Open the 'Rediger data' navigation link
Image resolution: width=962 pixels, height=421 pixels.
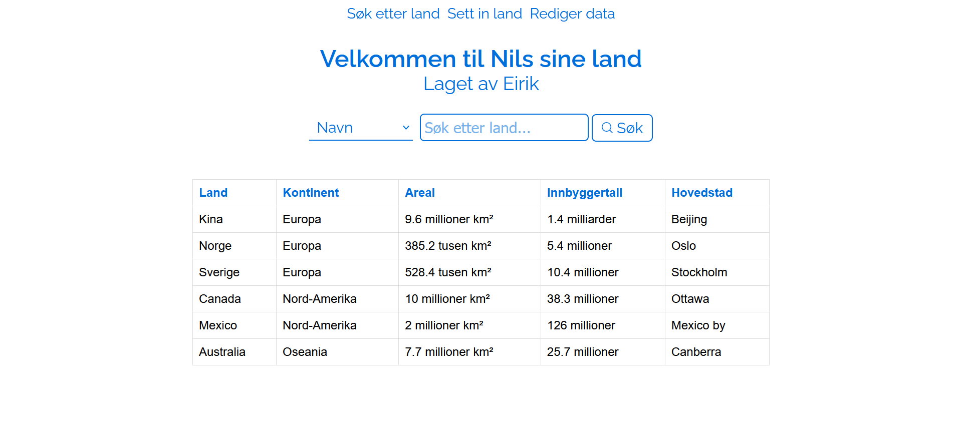click(x=572, y=14)
